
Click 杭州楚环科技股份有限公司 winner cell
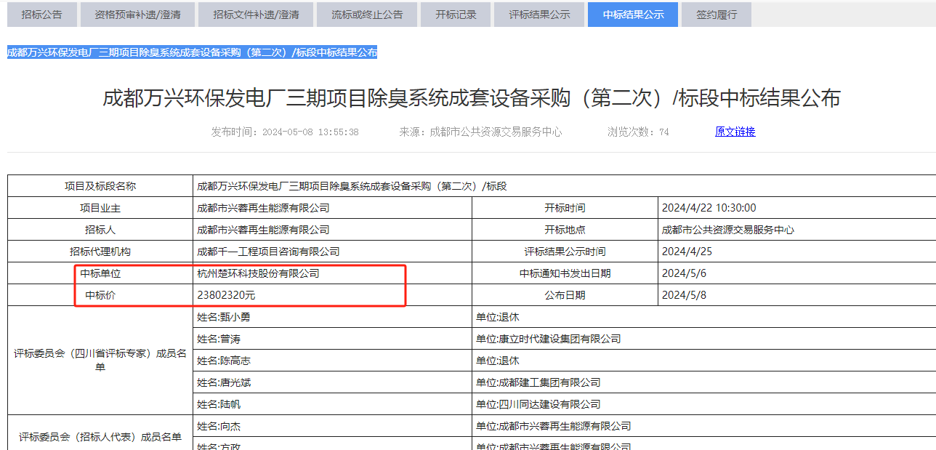[332, 273]
